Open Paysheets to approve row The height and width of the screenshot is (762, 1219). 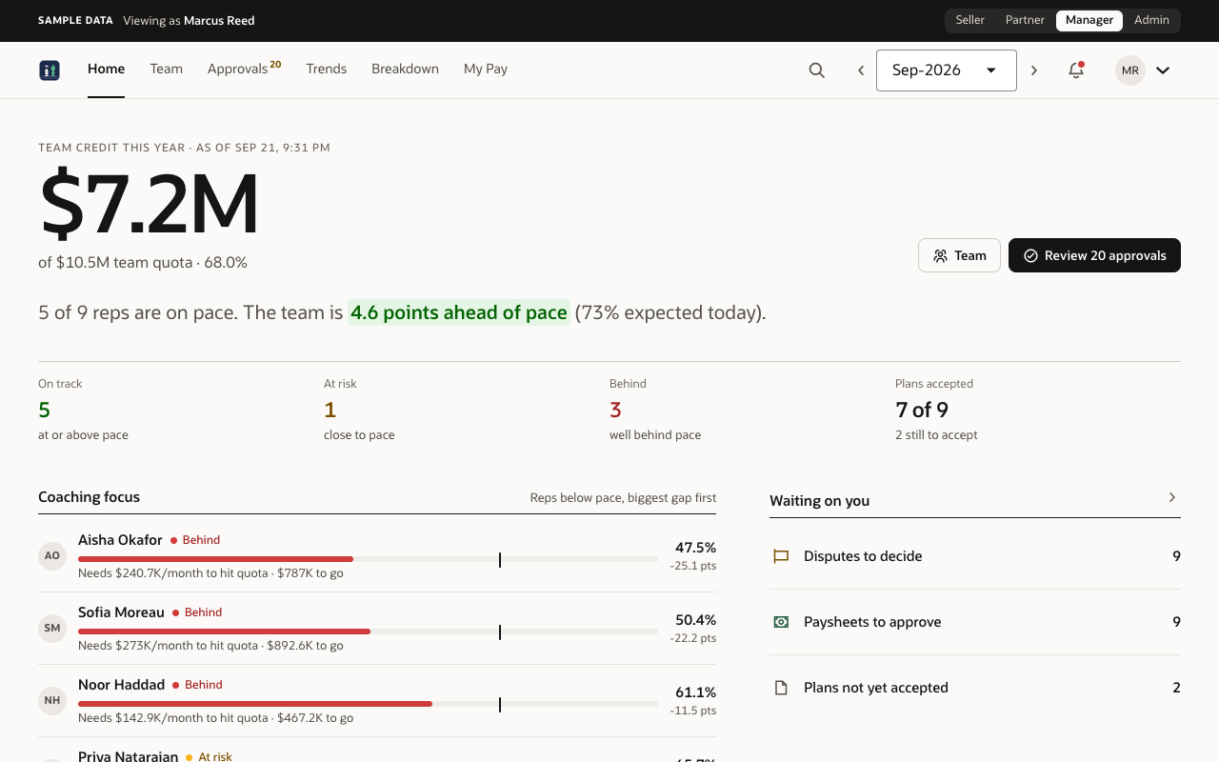tap(975, 622)
